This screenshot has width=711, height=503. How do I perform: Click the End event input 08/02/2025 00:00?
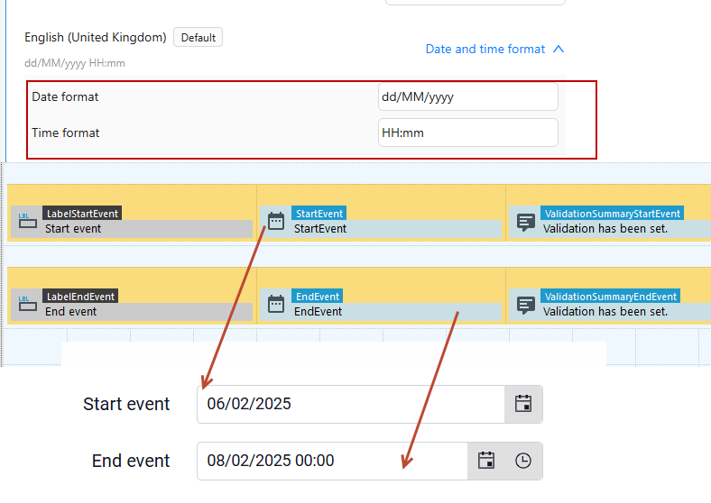click(332, 461)
